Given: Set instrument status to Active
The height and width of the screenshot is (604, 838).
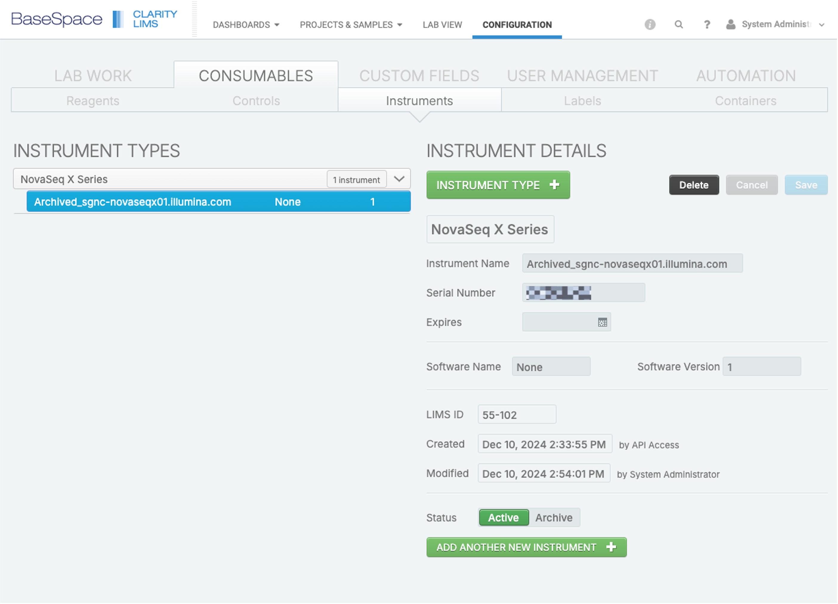Looking at the screenshot, I should tap(503, 517).
